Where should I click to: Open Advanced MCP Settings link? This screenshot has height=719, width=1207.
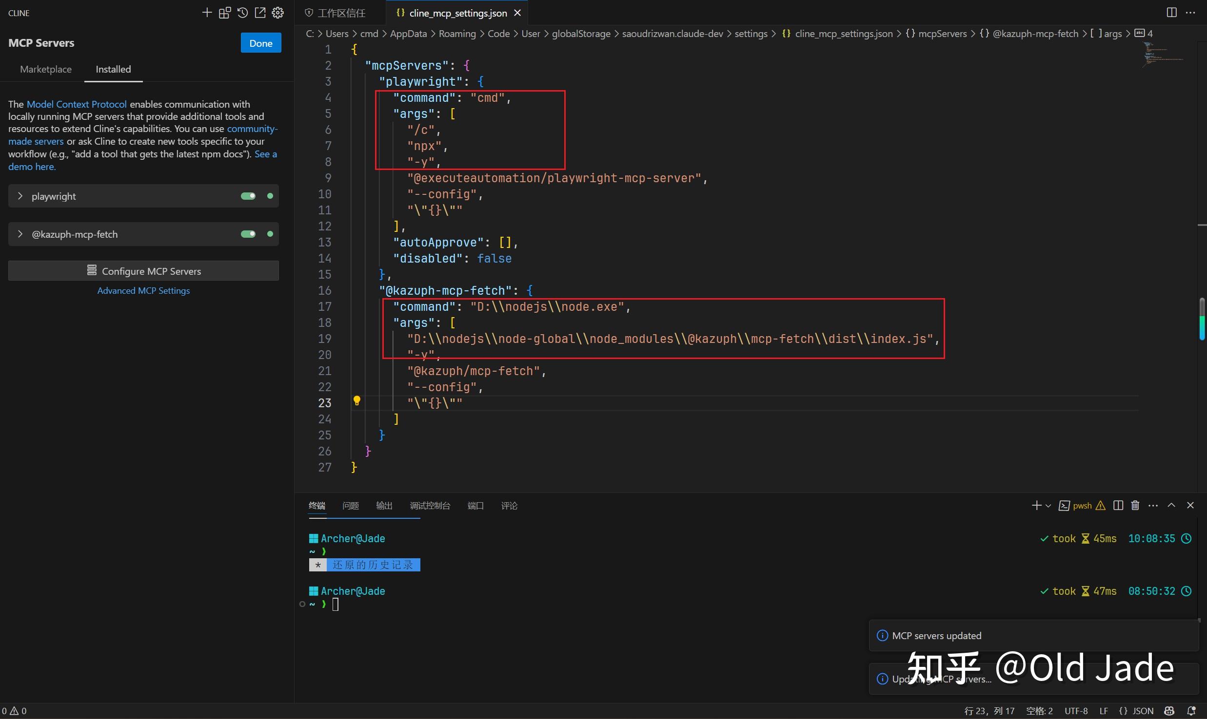tap(143, 290)
